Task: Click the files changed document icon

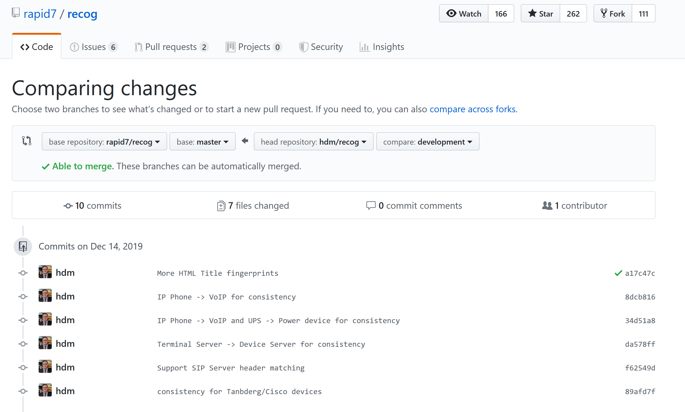Action: 220,205
